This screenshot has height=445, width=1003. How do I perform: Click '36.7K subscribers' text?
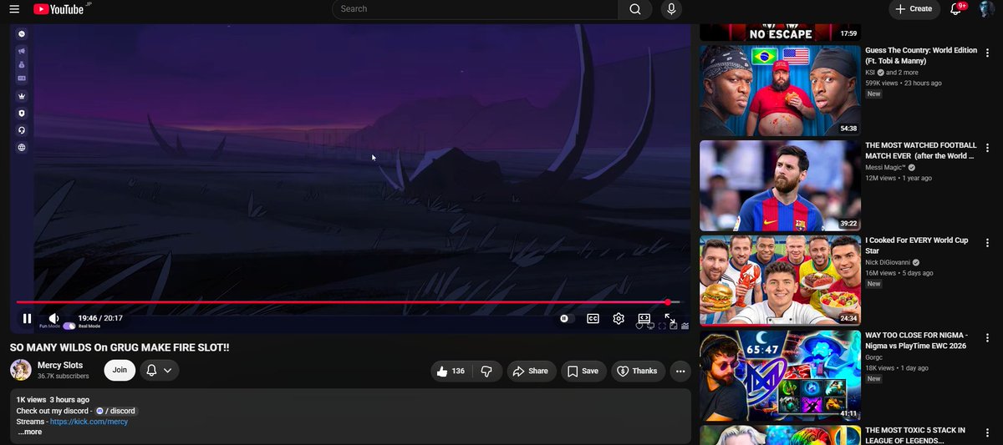coord(63,377)
